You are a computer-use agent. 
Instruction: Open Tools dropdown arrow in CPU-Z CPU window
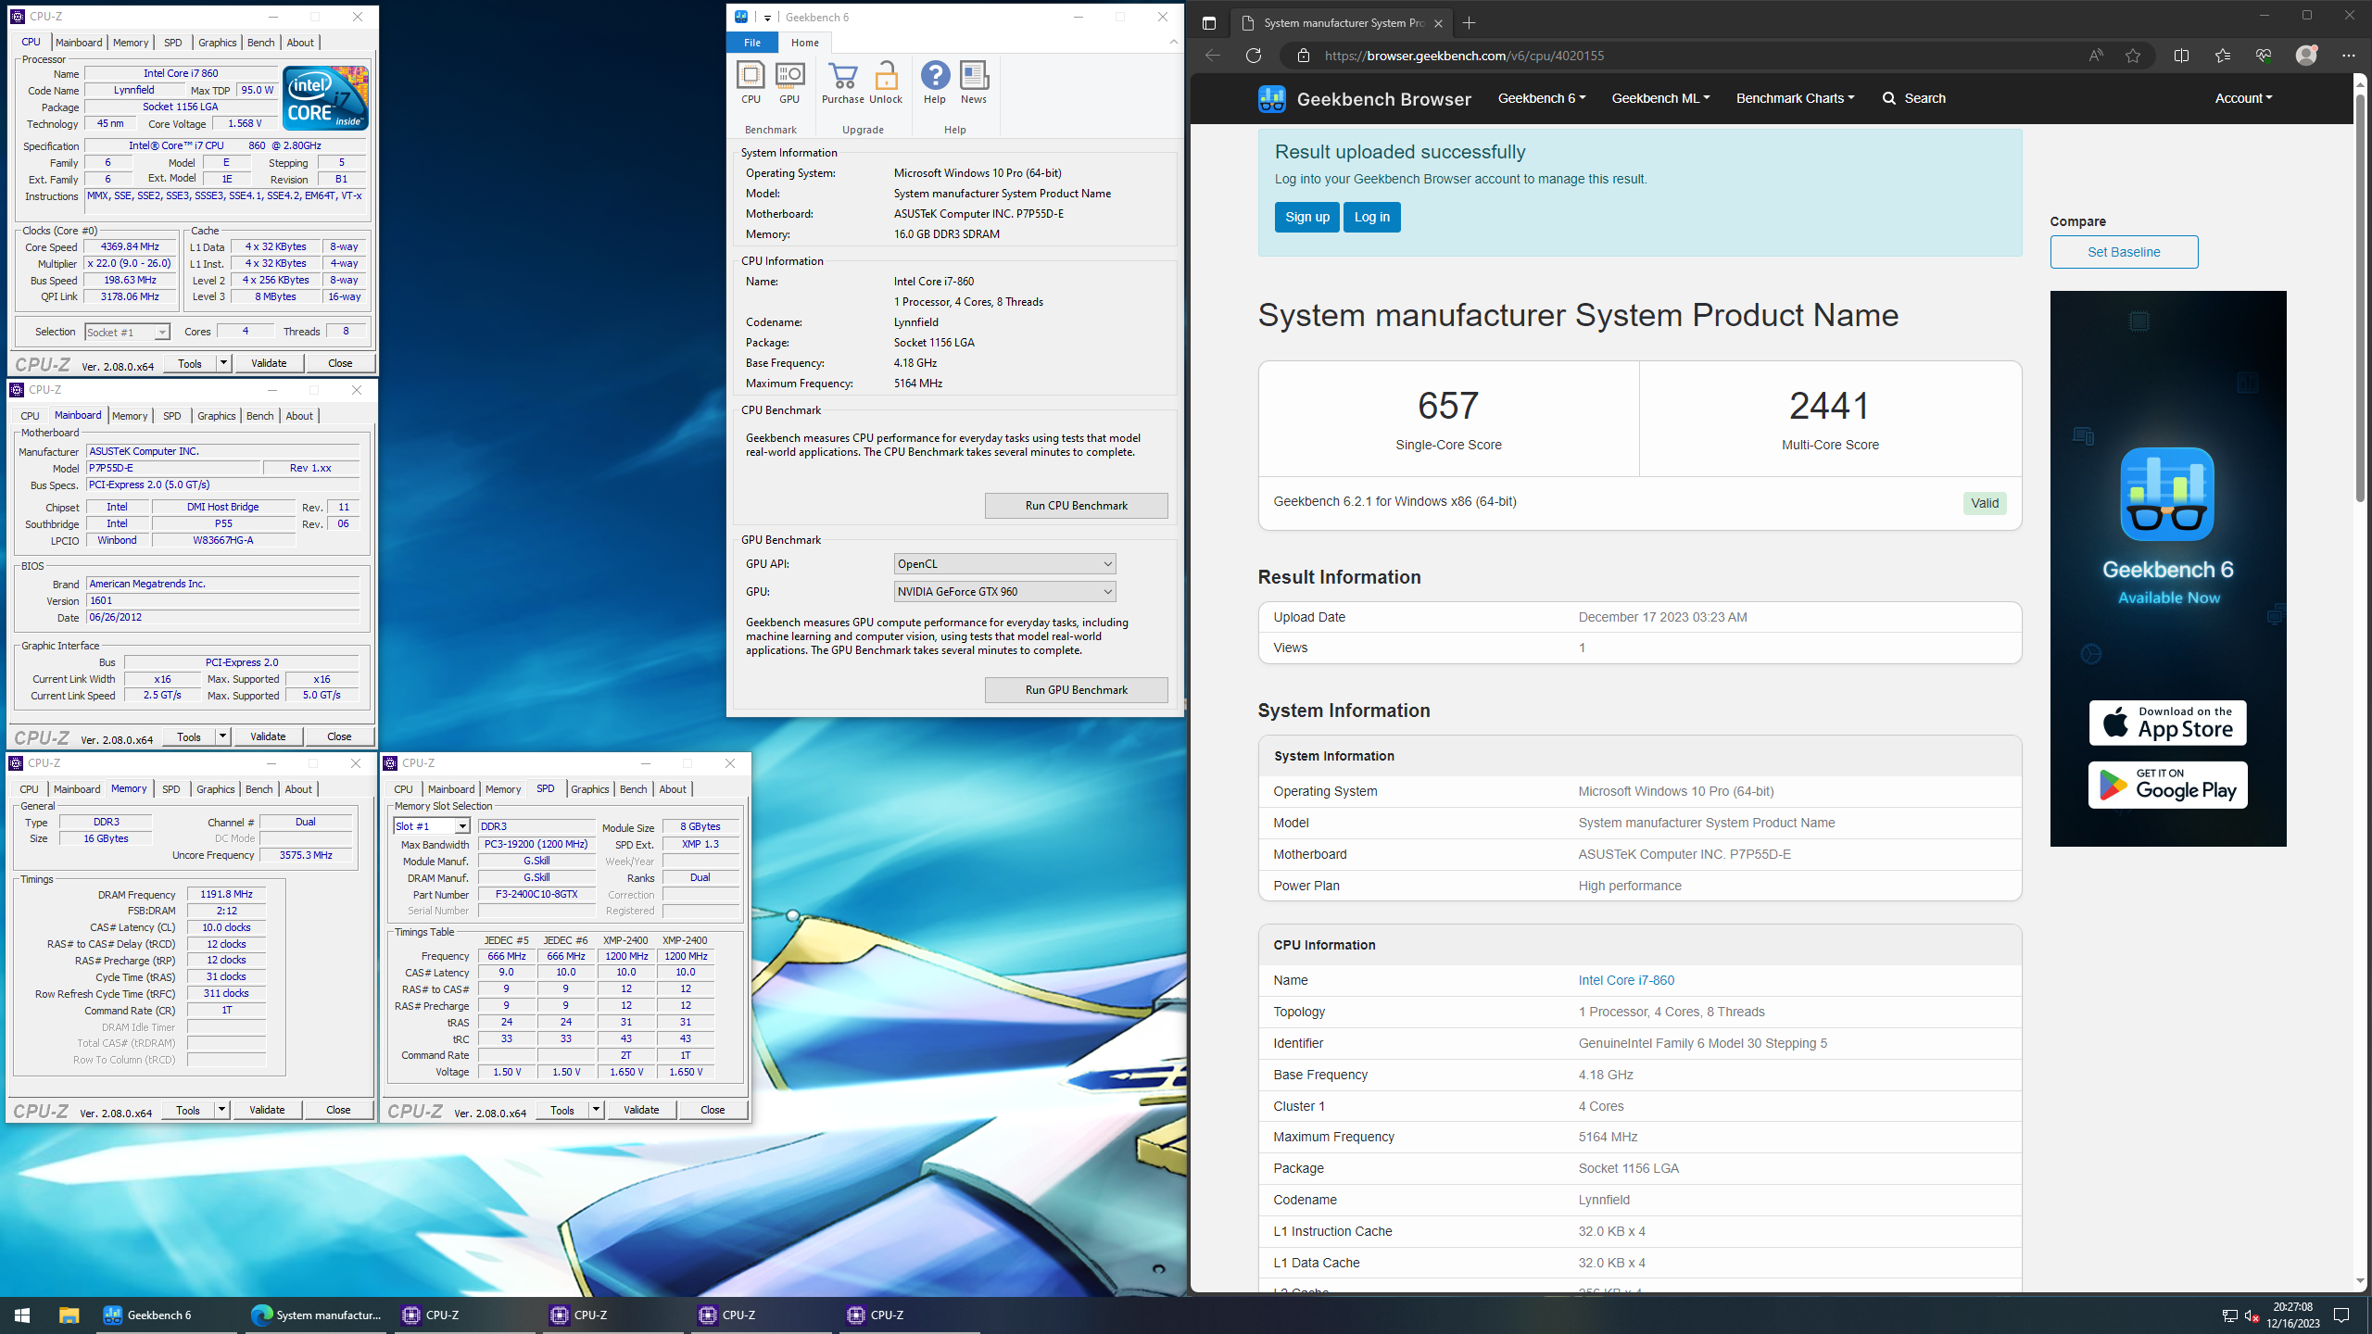[x=223, y=363]
